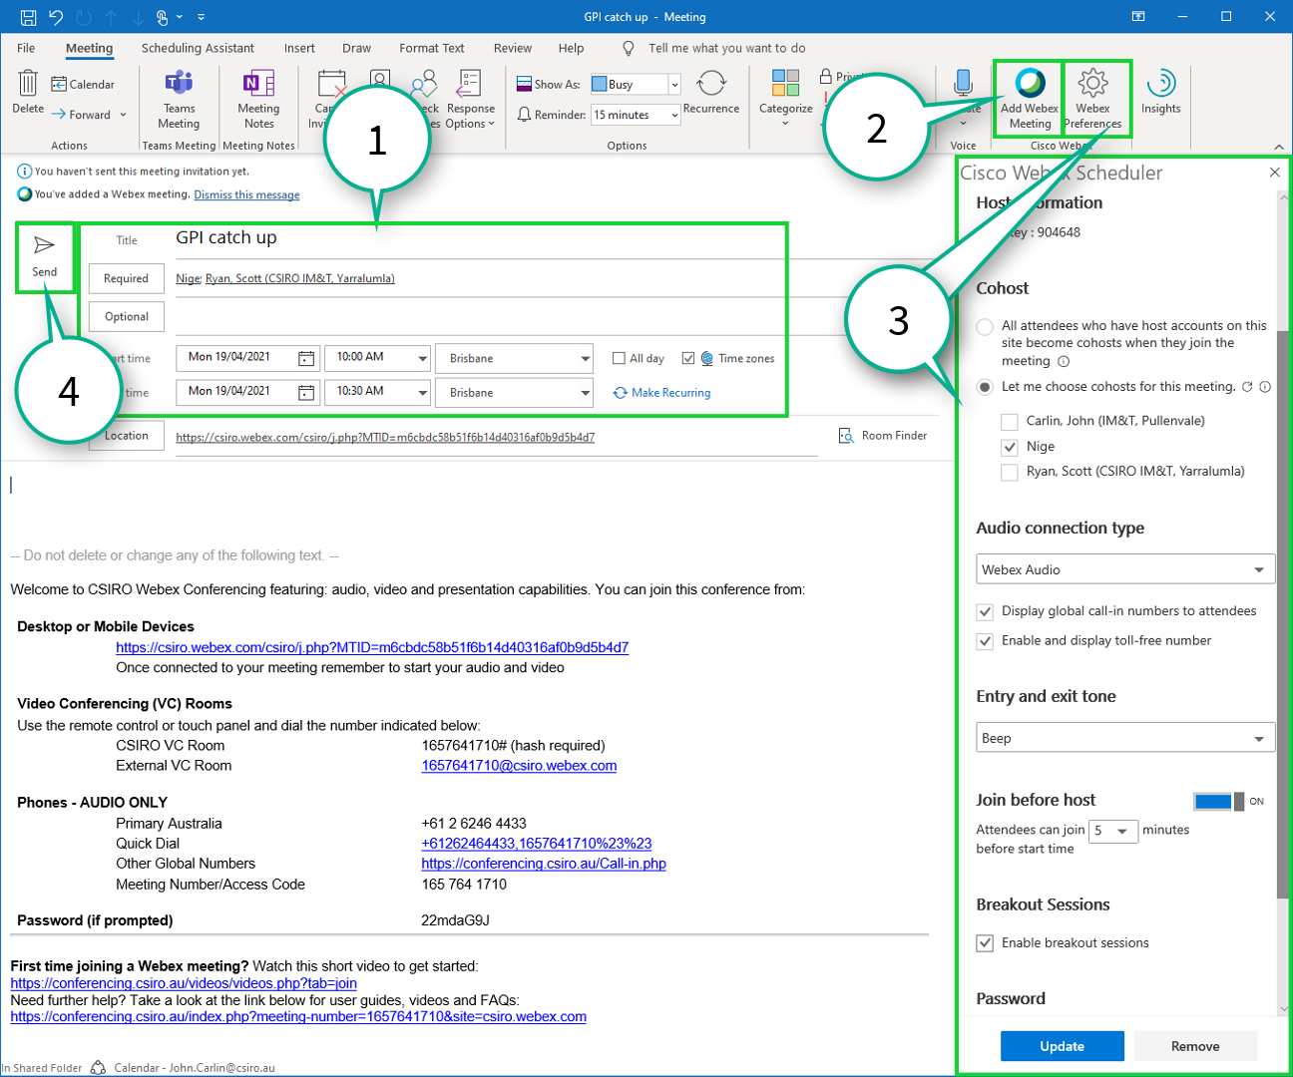The image size is (1293, 1077).
Task: Open the start time zone Brisbane dropdown
Action: [586, 358]
